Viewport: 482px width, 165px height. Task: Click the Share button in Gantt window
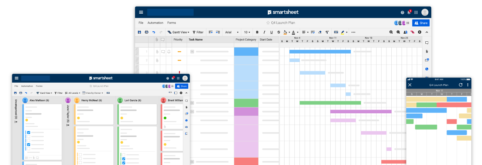click(x=421, y=23)
